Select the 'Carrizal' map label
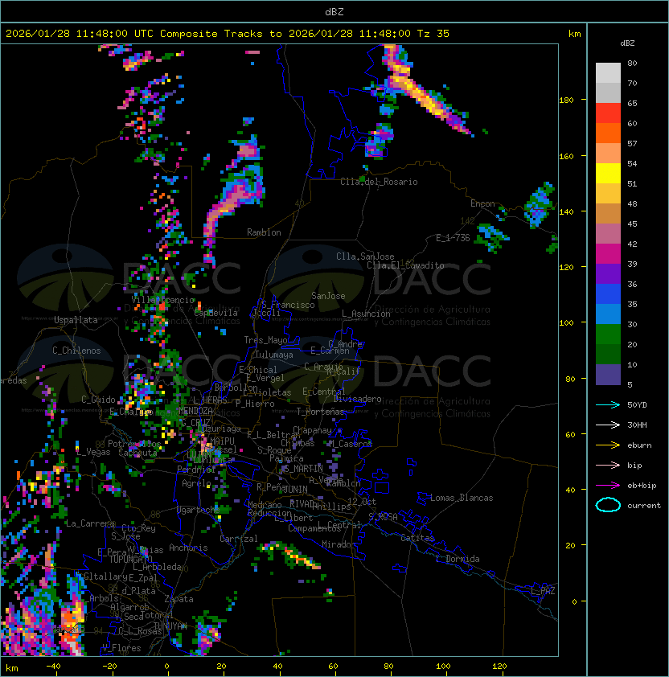Screen dimensions: 669x677 point(238,539)
